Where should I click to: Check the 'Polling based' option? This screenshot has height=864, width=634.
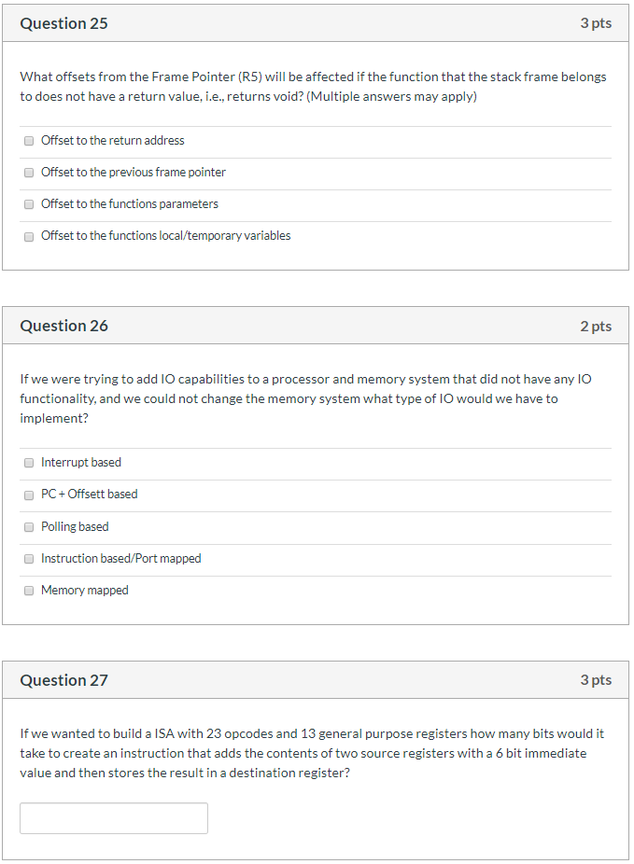tap(28, 526)
